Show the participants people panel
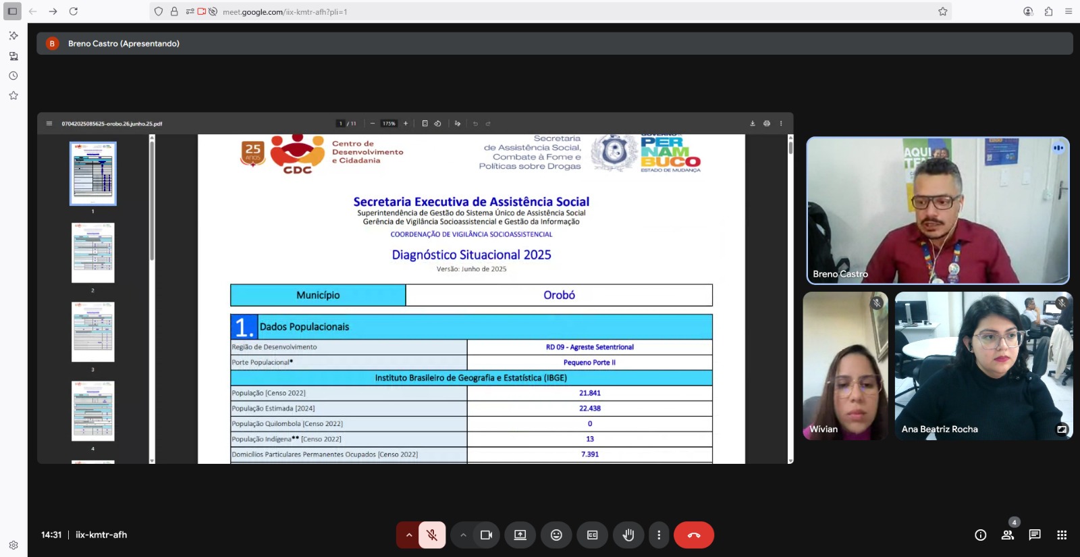1080x557 pixels. pos(1007,535)
